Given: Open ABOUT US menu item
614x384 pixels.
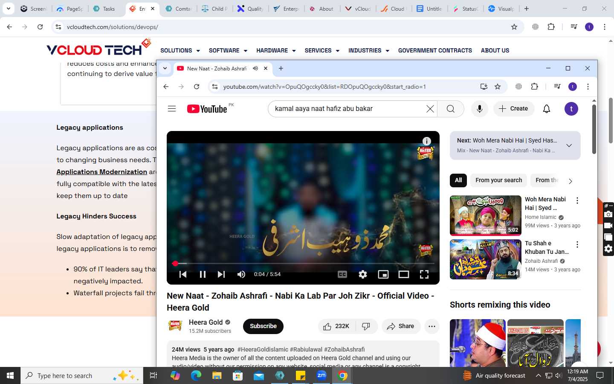Looking at the screenshot, I should point(495,50).
